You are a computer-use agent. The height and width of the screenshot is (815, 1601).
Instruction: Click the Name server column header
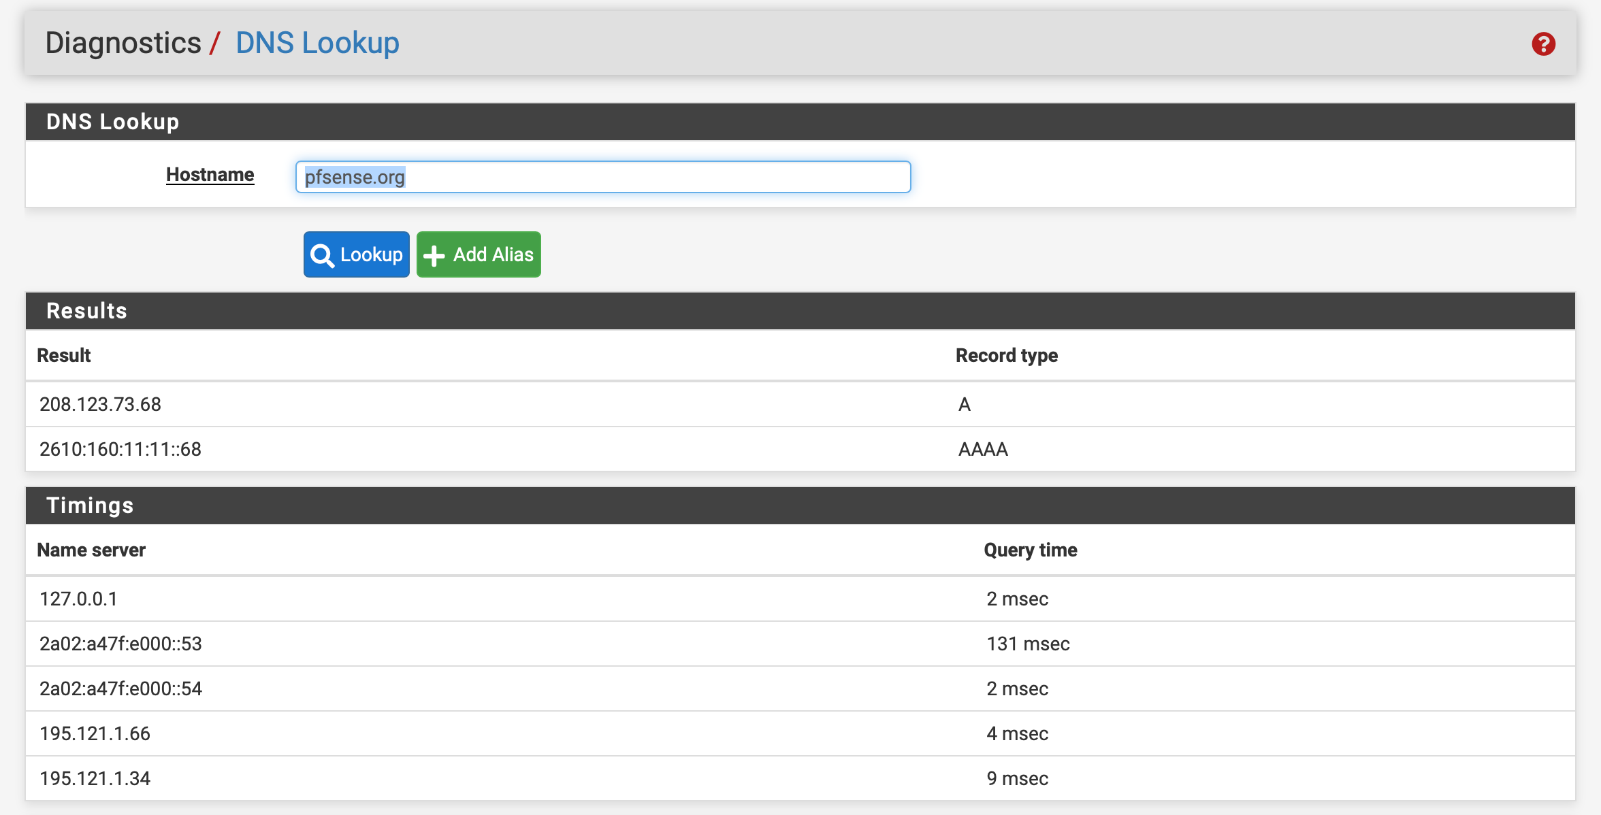(x=91, y=550)
